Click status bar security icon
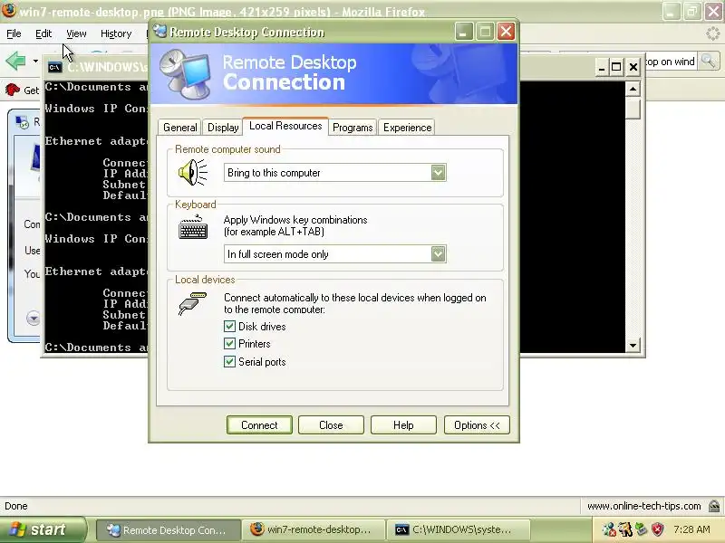This screenshot has width=725, height=543. click(x=714, y=506)
